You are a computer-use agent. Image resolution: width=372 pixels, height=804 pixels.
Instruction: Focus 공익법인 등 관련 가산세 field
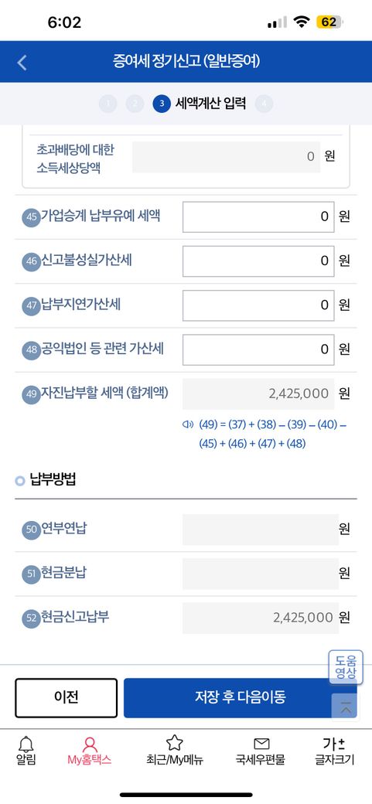tap(258, 349)
